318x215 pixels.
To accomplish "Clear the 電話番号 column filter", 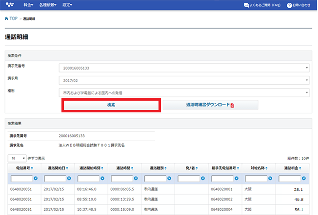I will pyautogui.click(x=36, y=178).
